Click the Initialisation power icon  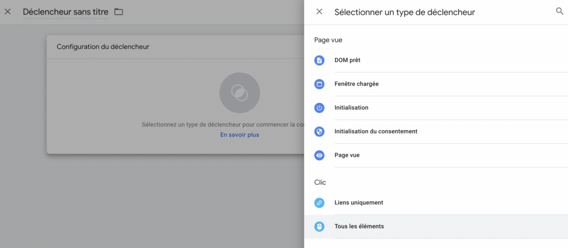click(x=319, y=108)
